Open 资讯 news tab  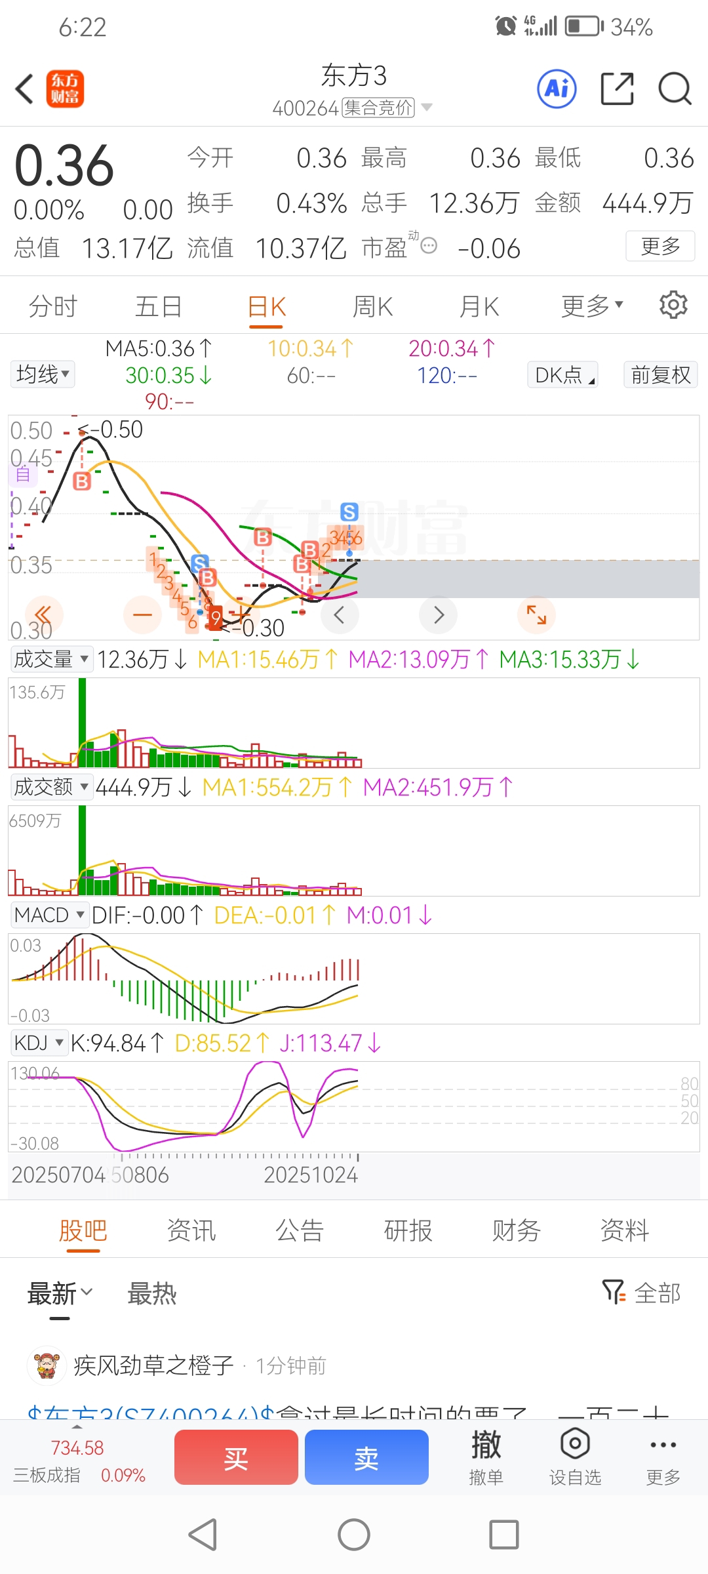tap(191, 1230)
